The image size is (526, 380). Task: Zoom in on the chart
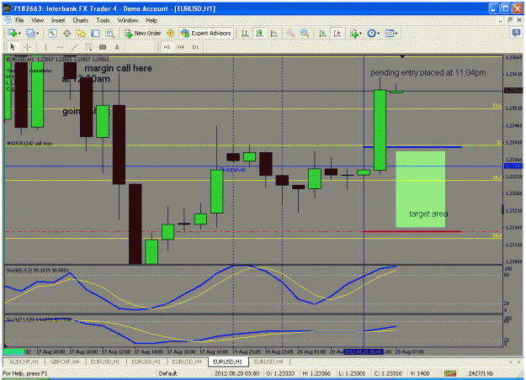coord(290,33)
